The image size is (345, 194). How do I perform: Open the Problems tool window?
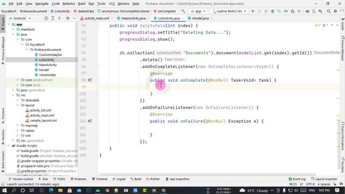click(79, 179)
